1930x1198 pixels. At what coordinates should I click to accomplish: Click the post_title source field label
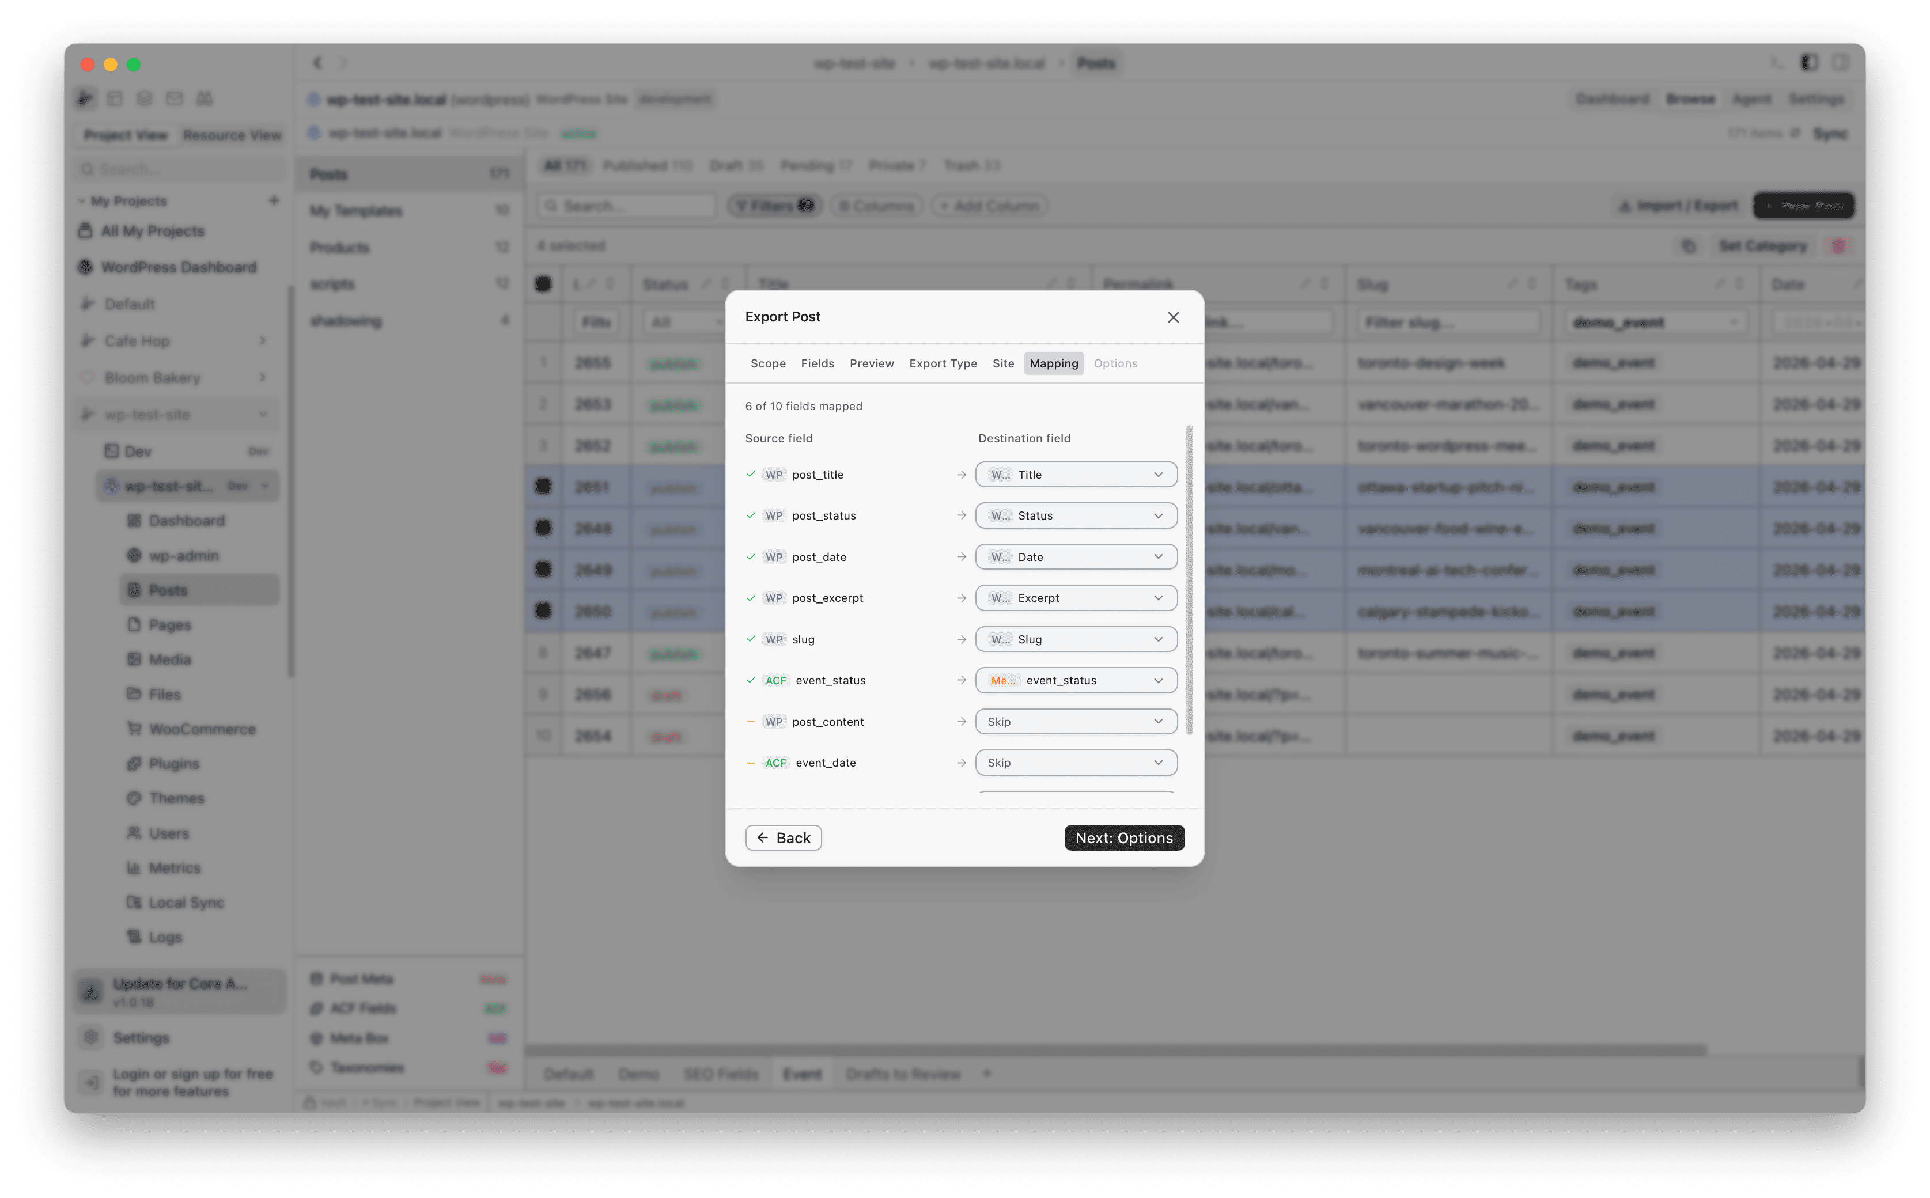point(818,475)
